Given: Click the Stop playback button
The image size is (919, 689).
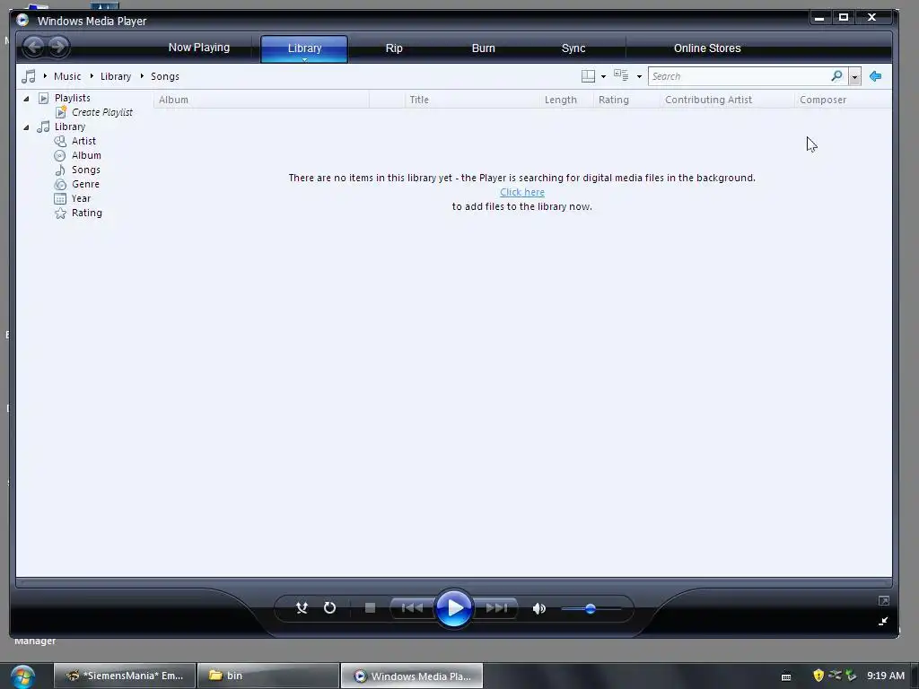Looking at the screenshot, I should click(370, 608).
